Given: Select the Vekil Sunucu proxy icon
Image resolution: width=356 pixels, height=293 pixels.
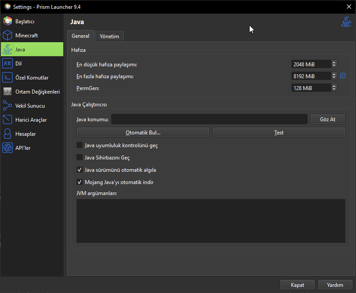Looking at the screenshot, I should coord(7,106).
